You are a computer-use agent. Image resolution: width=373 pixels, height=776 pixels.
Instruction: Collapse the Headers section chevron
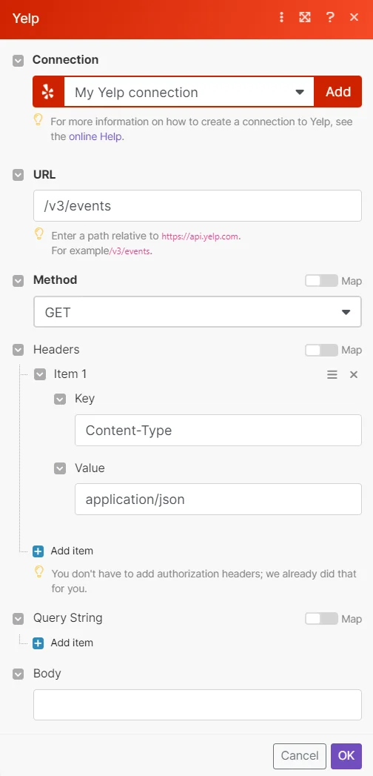tap(19, 350)
